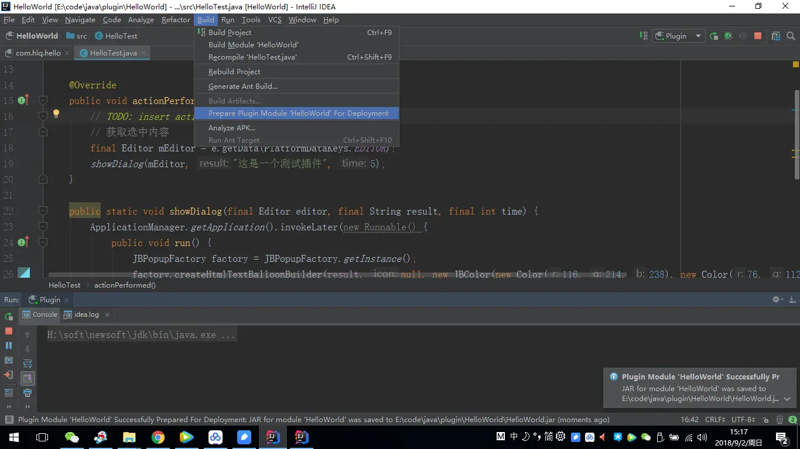
Task: Collapse the showDialog method fold on line 22
Action: click(43, 211)
